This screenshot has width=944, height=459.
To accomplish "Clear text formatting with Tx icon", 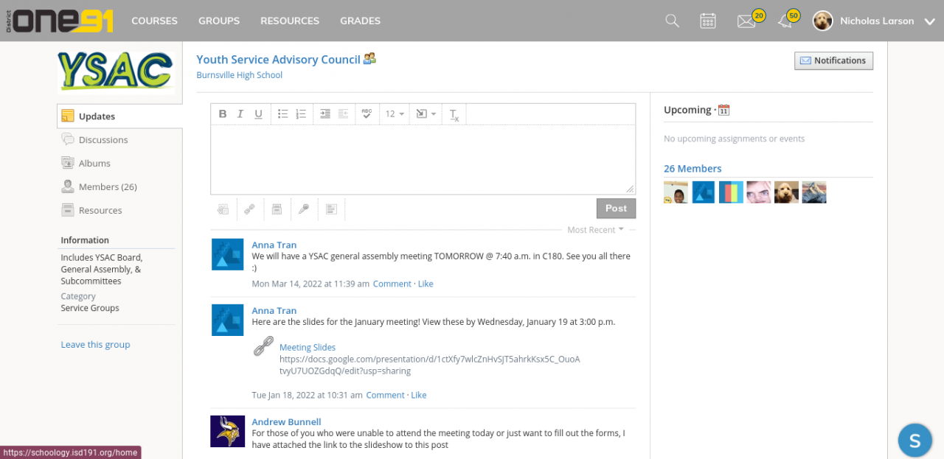I will point(454,115).
